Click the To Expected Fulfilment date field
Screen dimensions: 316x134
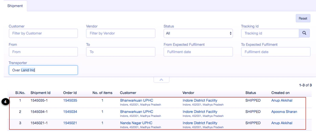coord(276,52)
